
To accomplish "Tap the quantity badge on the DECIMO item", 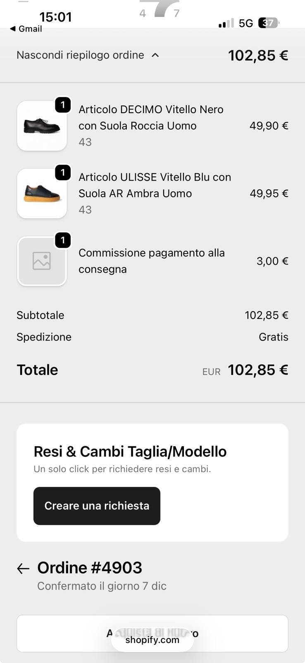I will [63, 105].
